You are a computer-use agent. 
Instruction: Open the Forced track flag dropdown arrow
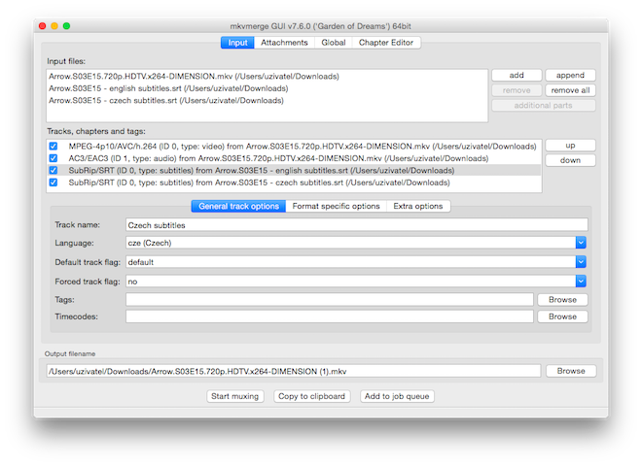581,282
